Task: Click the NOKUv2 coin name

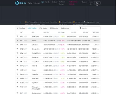Action: (34, 66)
